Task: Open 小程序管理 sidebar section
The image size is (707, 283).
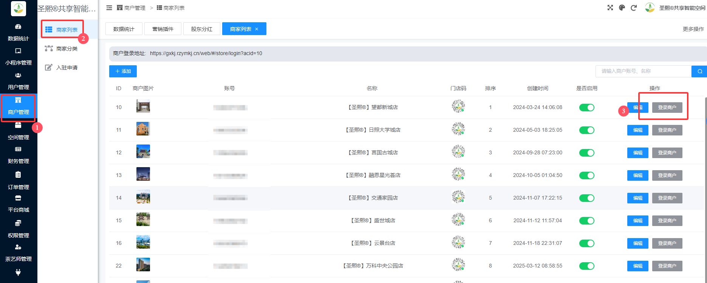Action: 18,57
